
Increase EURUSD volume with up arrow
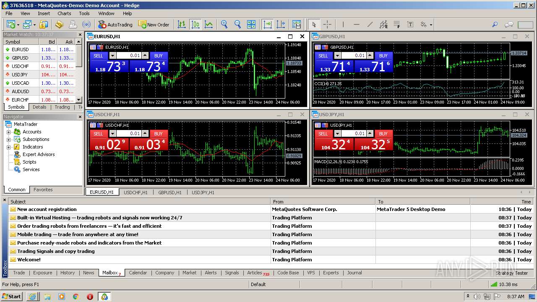point(145,56)
